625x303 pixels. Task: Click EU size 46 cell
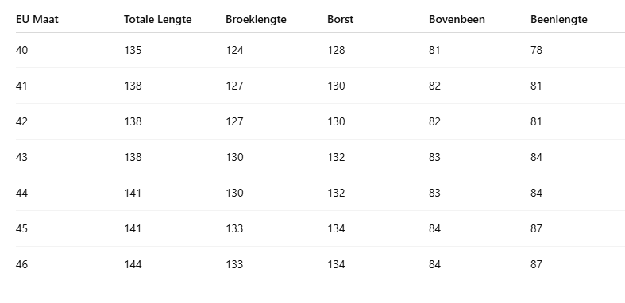tap(22, 264)
